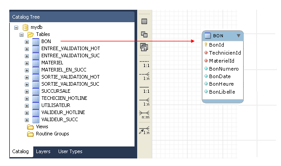Screen dimensions: 281x166
Task: Expand the TECHICIEN_HOTLINE table node
Action: tap(27, 99)
